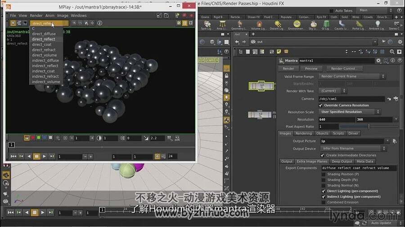
Task: Enable Shading Normal (N) checkbox
Action: click(324, 186)
